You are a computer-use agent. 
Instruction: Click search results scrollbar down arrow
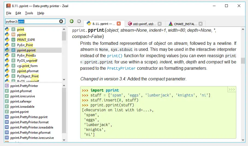click(x=64, y=79)
